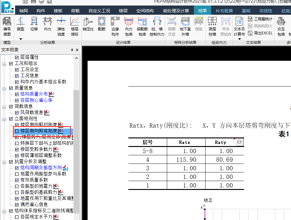The width and height of the screenshot is (291, 220).
Task: Check the 各层规定水平力 checkbox
Action: click(17, 217)
